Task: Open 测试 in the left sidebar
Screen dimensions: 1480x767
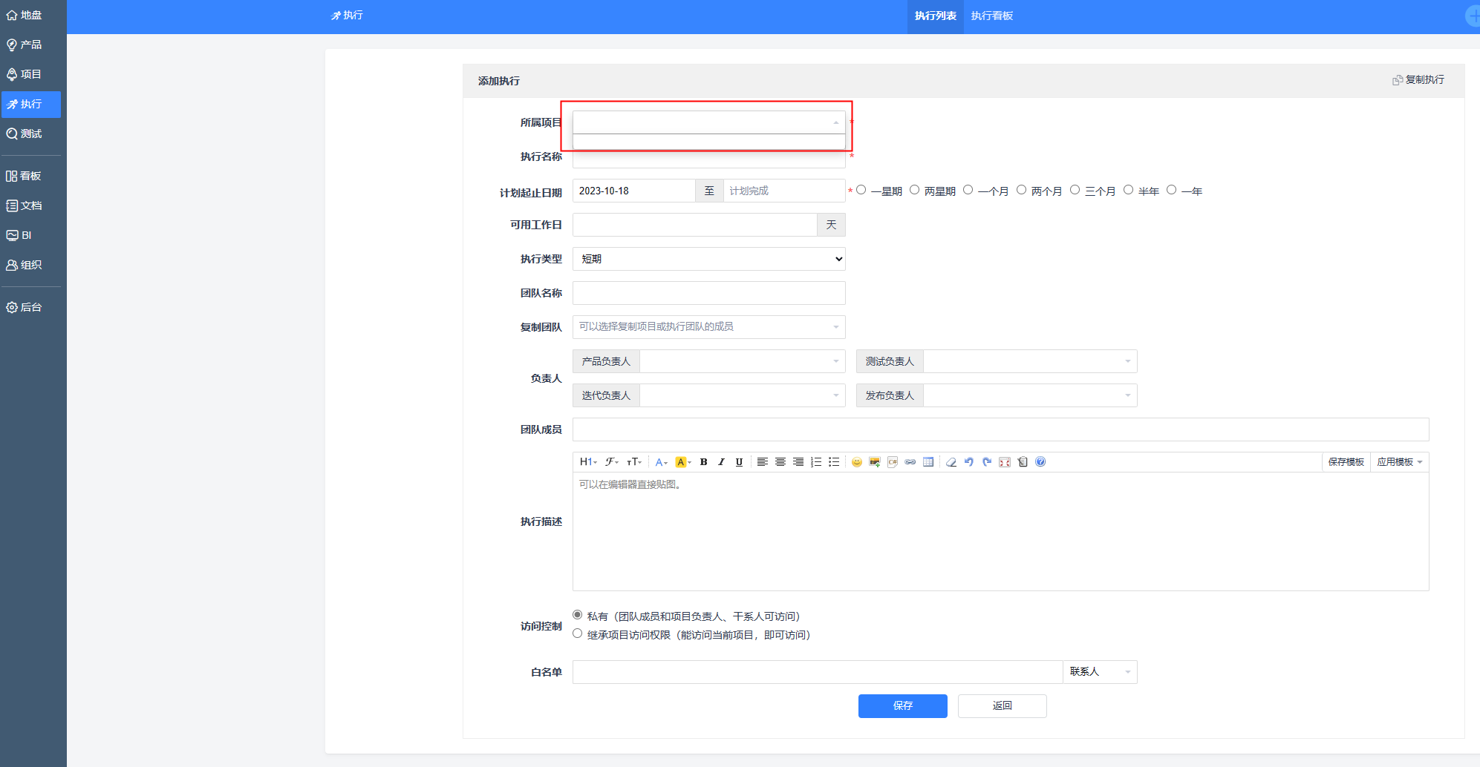Action: 30,134
